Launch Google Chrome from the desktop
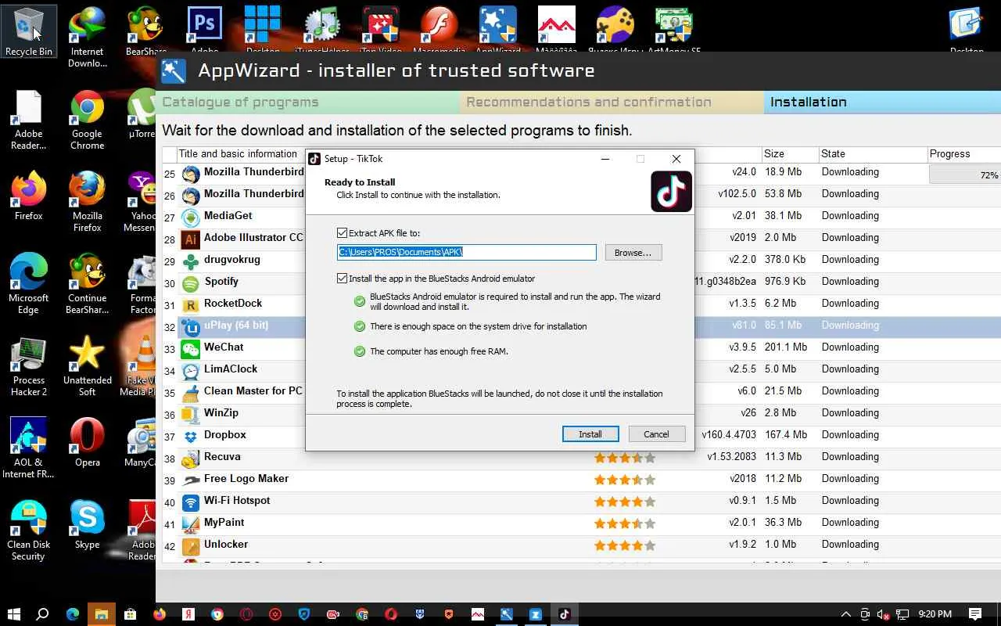 pos(87,119)
